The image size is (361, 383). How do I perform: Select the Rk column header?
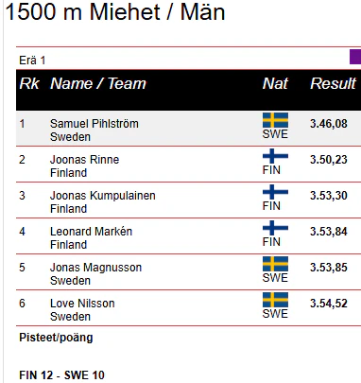coord(29,83)
